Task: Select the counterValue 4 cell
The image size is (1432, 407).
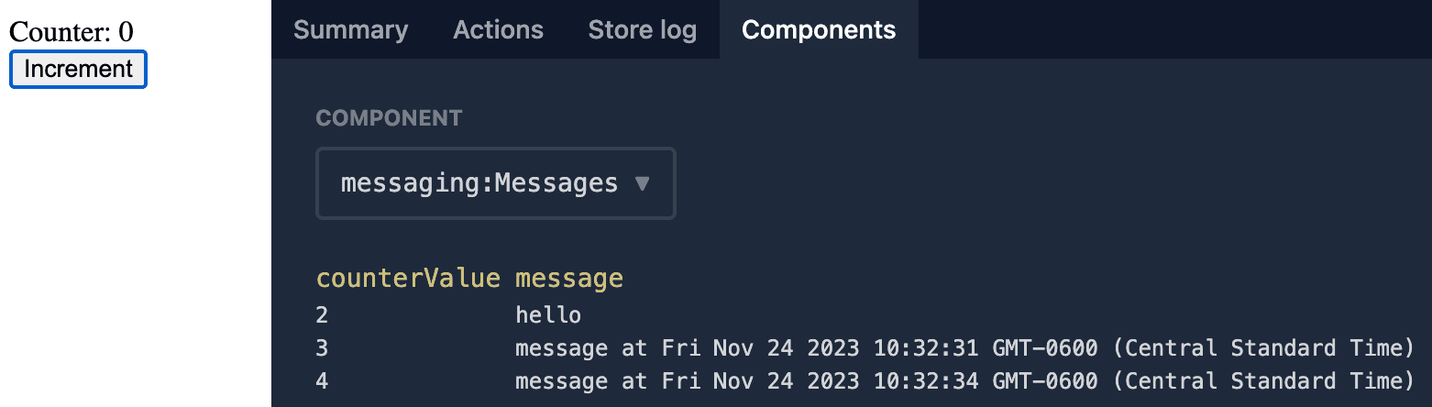Action: coord(322,380)
